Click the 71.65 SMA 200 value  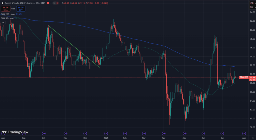19,14
